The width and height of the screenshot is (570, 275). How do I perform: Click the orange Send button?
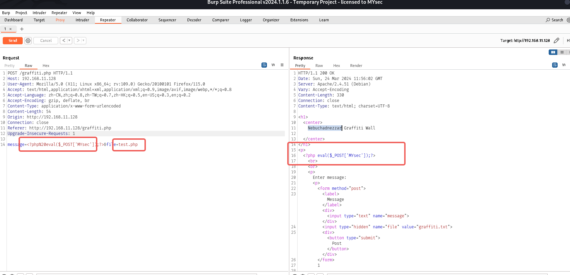[13, 41]
